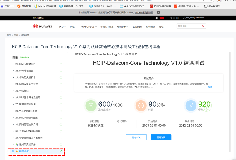Screen dimensions: 236x160
Task: Click the completion circle for 21. ICMPv6和NDP
Action: click(61, 64)
